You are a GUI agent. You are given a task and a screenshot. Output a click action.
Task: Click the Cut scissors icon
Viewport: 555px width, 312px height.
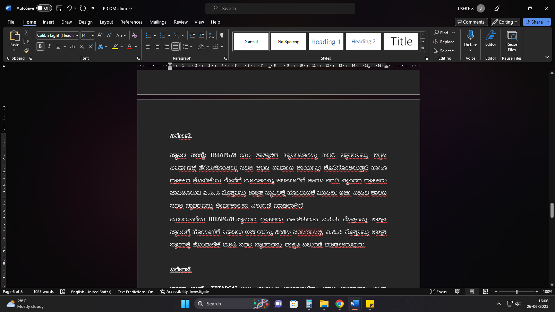26,33
